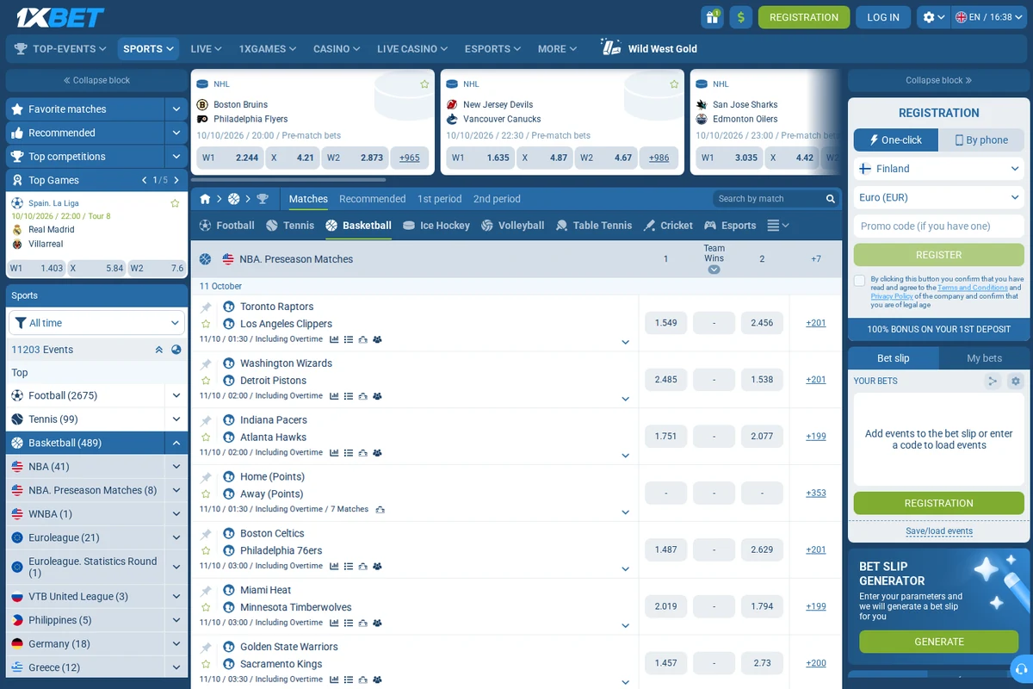Image resolution: width=1033 pixels, height=689 pixels.
Task: Click the search magnifier in match search
Action: point(831,199)
